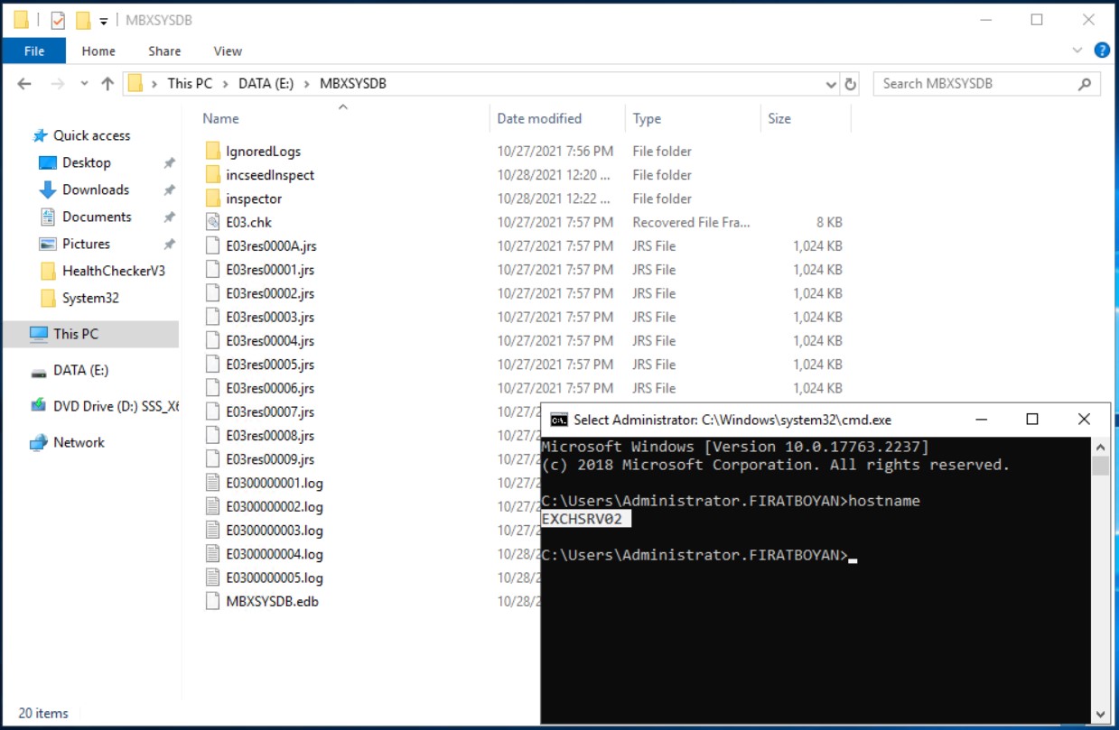Select the MBXSYSDB.edb file icon
The height and width of the screenshot is (730, 1119).
(x=213, y=601)
